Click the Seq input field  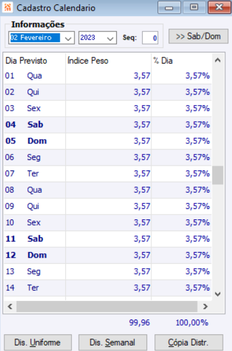150,38
